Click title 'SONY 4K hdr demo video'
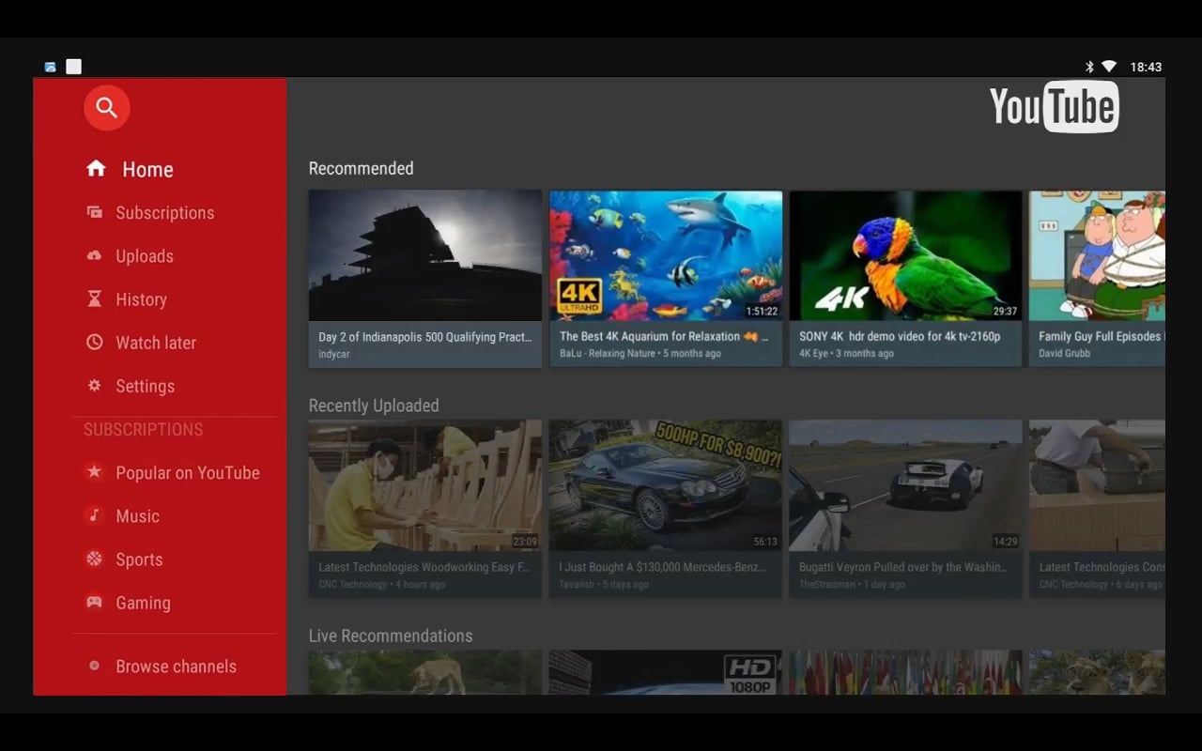The height and width of the screenshot is (751, 1202). point(900,337)
